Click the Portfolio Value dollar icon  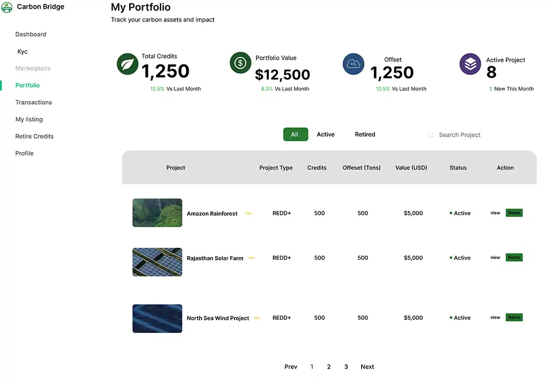coord(241,63)
